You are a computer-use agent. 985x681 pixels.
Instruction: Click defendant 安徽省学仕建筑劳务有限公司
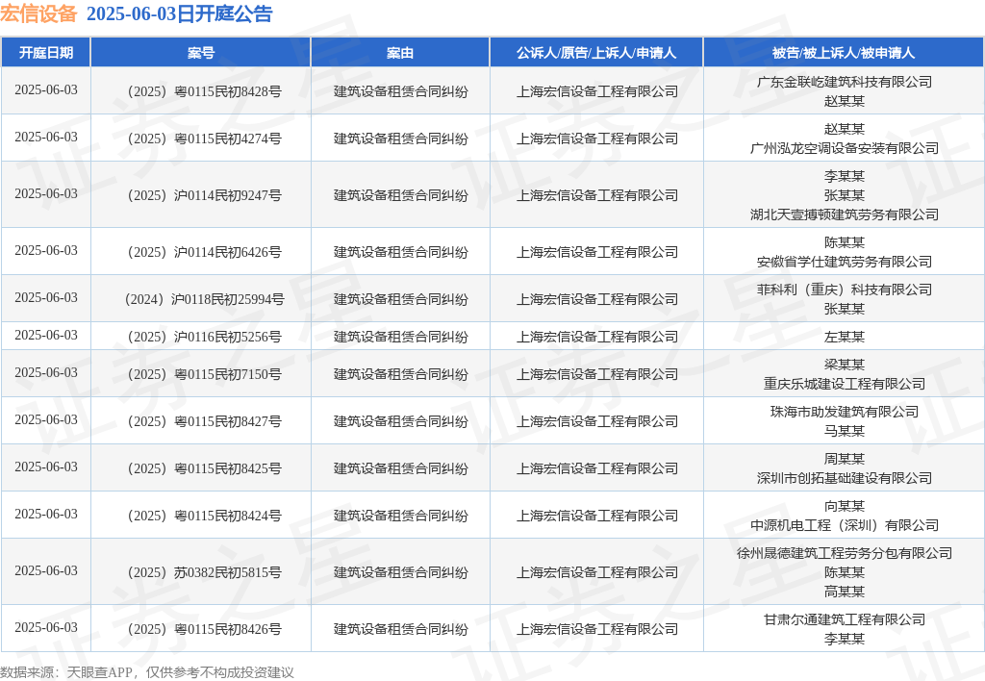click(844, 262)
